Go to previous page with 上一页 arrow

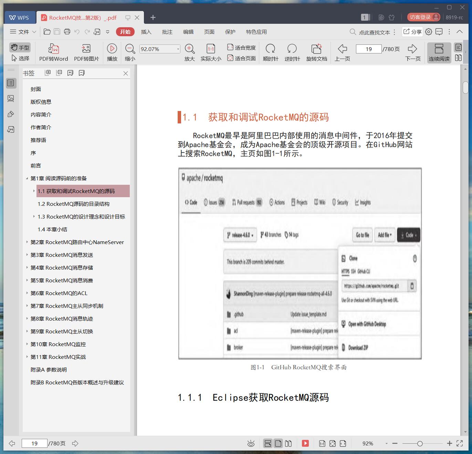[x=342, y=49]
